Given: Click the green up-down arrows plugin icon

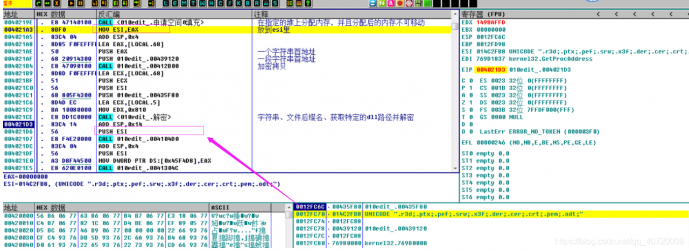Looking at the screenshot, I should click(x=382, y=3).
